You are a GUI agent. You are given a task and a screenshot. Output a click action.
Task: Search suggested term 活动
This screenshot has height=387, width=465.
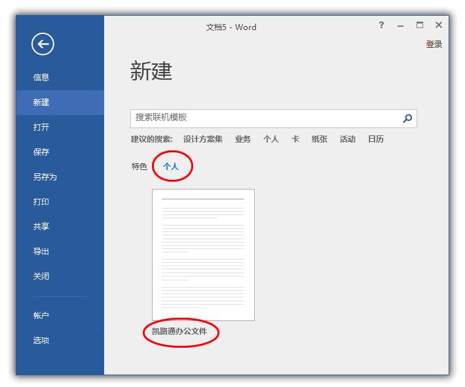(x=348, y=139)
